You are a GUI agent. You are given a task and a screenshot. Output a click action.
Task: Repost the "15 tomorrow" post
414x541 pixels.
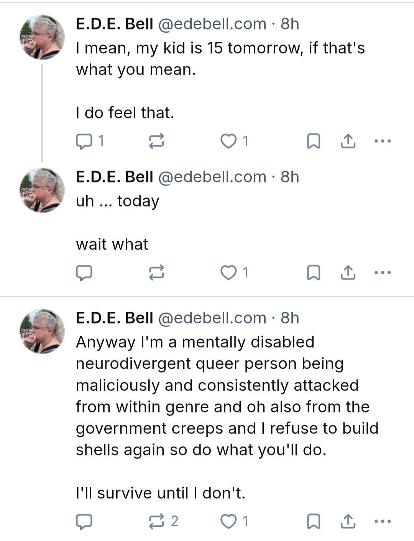coord(156,141)
